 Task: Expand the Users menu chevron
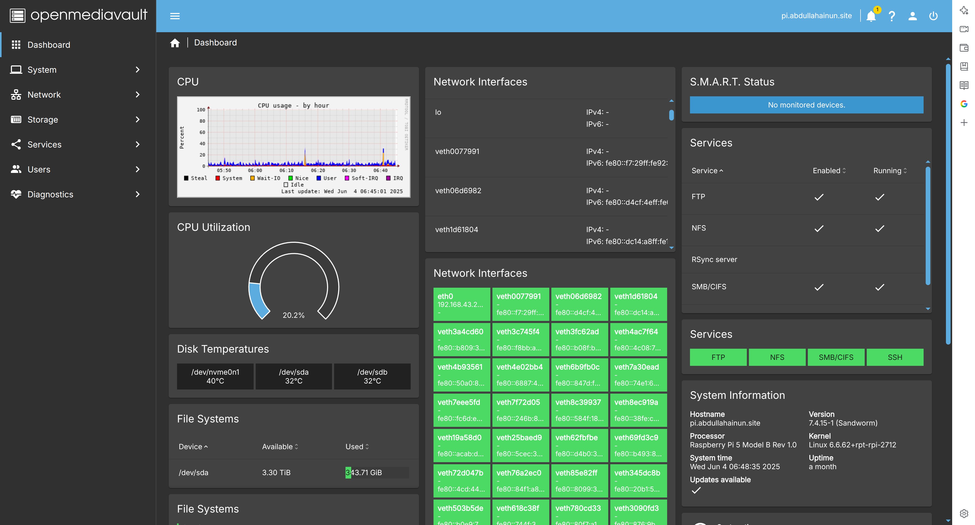point(137,169)
